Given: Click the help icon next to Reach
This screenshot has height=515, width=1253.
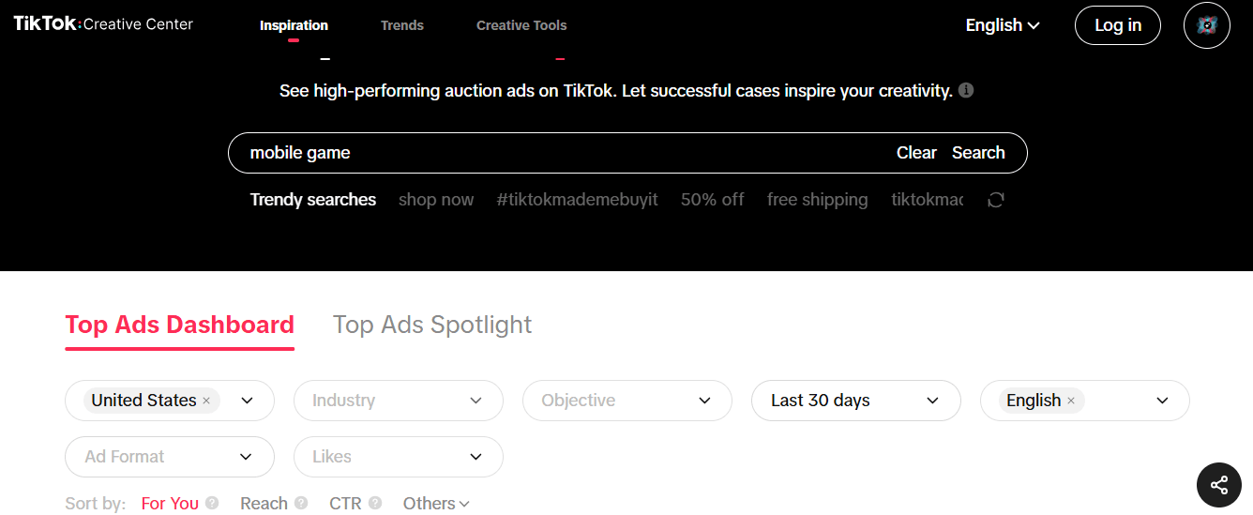Looking at the screenshot, I should click(301, 503).
